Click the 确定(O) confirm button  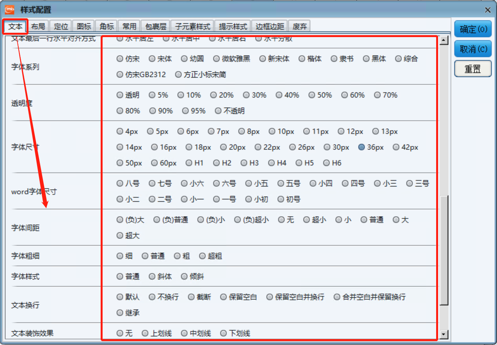pos(473,29)
